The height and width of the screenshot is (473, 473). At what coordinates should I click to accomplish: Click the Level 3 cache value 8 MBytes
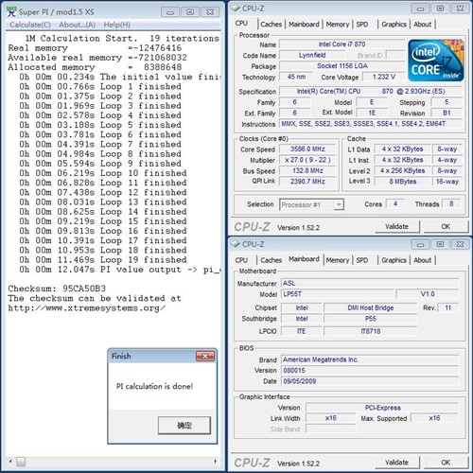click(402, 182)
